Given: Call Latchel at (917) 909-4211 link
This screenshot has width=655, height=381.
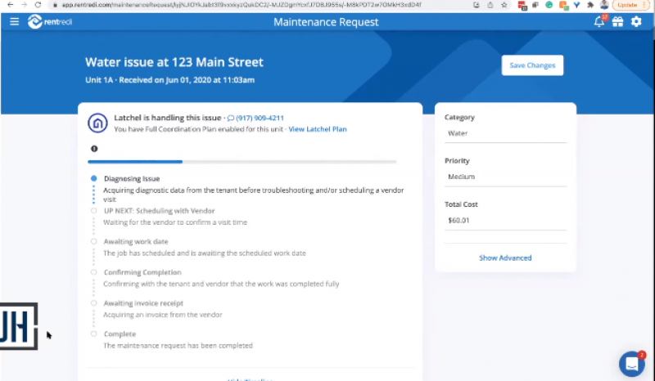Looking at the screenshot, I should click(x=260, y=118).
